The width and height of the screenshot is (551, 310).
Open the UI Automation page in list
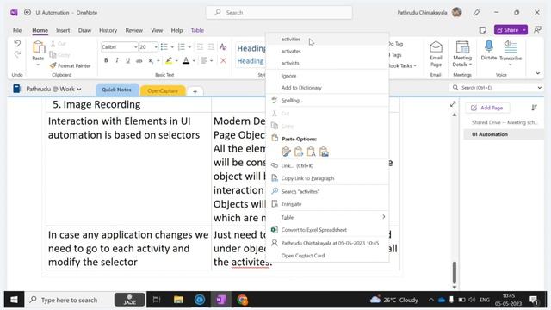pyautogui.click(x=503, y=134)
